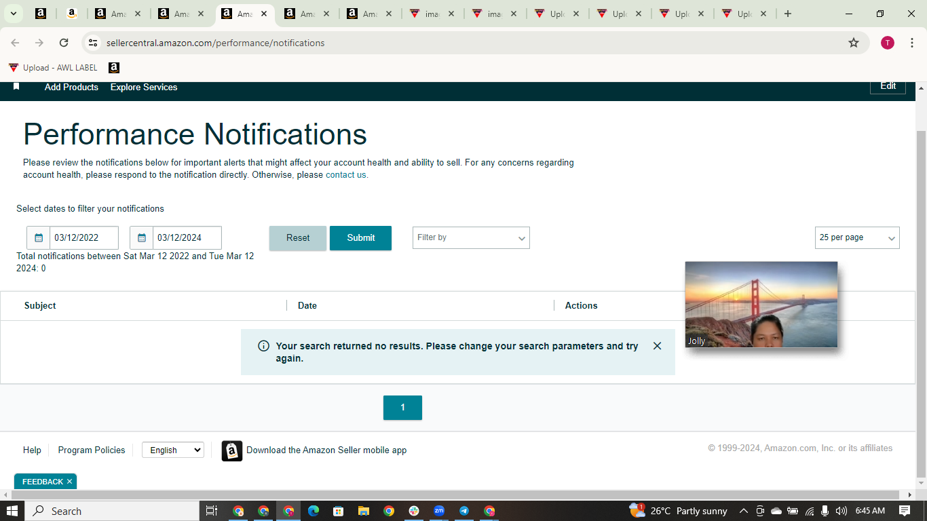This screenshot has width=927, height=521.
Task: Open the start date calendar icon
Action: tap(39, 238)
